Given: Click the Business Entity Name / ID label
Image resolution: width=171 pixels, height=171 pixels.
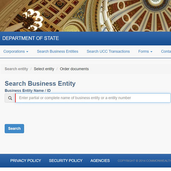Looking at the screenshot, I should [x=28, y=91].
